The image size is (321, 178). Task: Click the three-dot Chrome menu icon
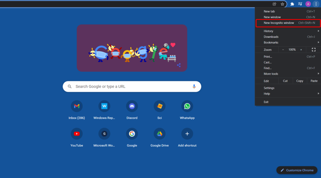pos(316,4)
